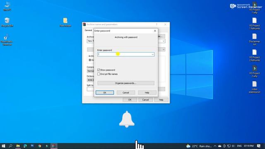This screenshot has height=149, width=265.
Task: Select the Disclaimer.txt file icon
Action: [254, 40]
